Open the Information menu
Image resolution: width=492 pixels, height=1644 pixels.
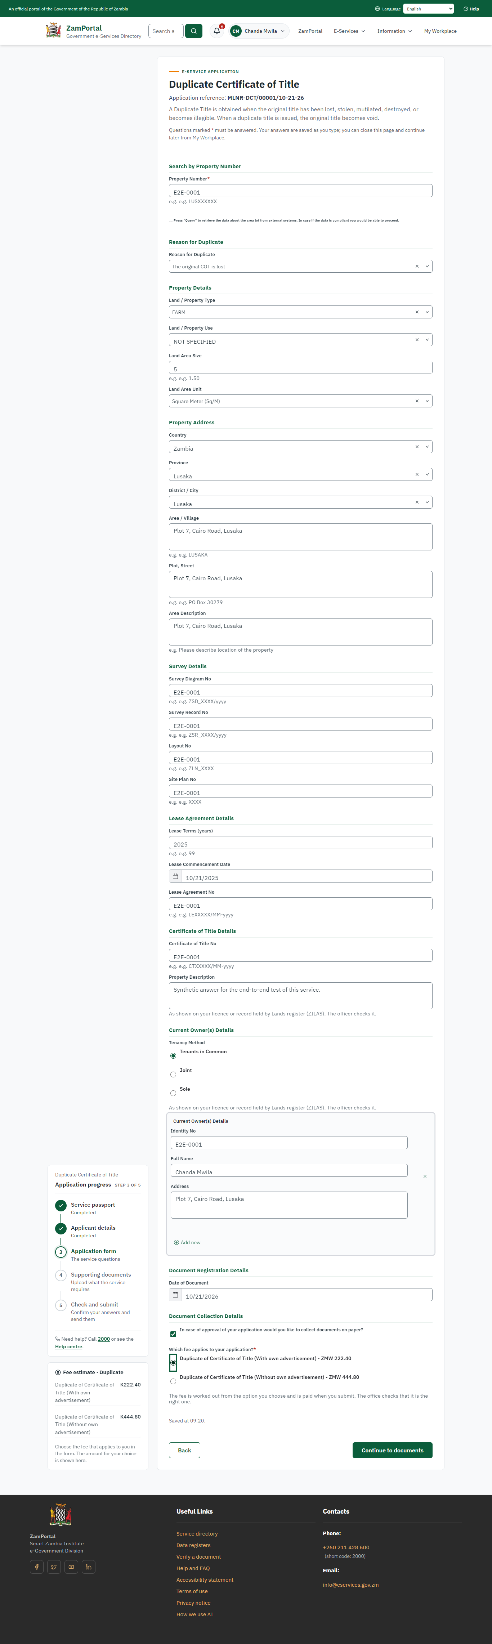point(394,31)
